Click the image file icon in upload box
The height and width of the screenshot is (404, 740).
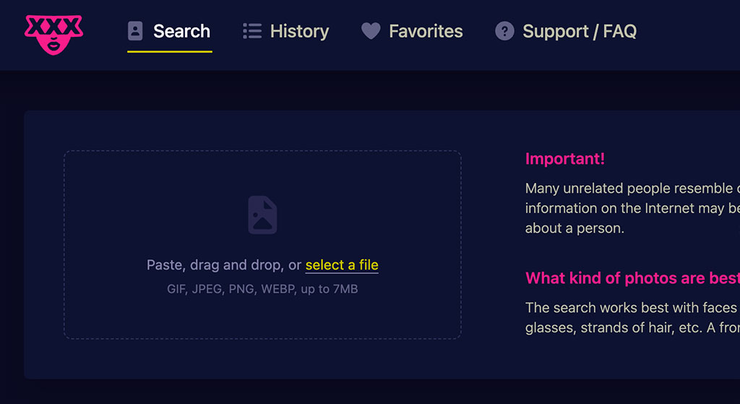point(262,215)
